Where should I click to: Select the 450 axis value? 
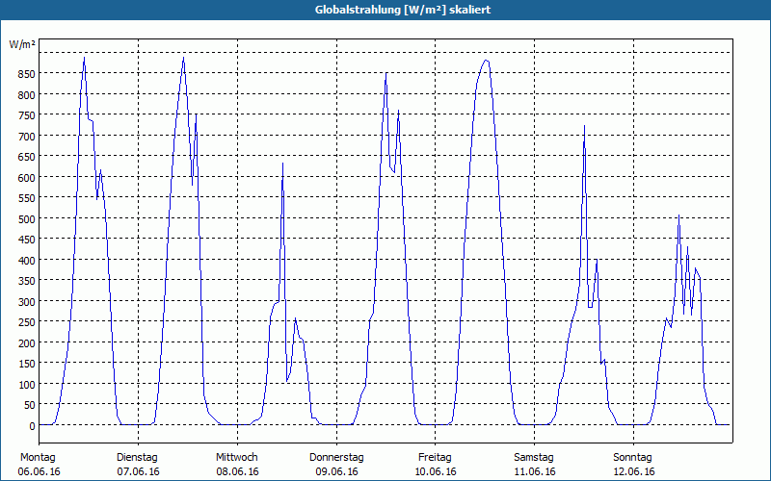tap(27, 240)
